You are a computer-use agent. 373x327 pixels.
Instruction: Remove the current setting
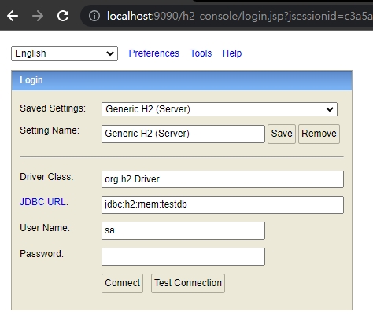319,134
